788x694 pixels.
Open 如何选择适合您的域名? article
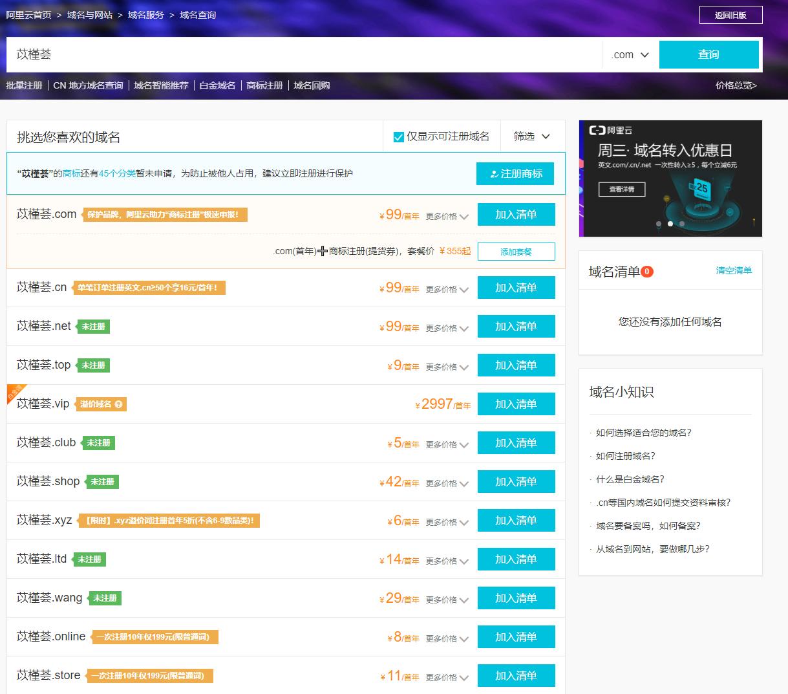click(644, 433)
